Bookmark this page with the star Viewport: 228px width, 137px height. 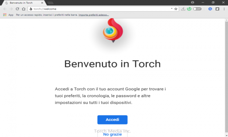click(x=176, y=9)
